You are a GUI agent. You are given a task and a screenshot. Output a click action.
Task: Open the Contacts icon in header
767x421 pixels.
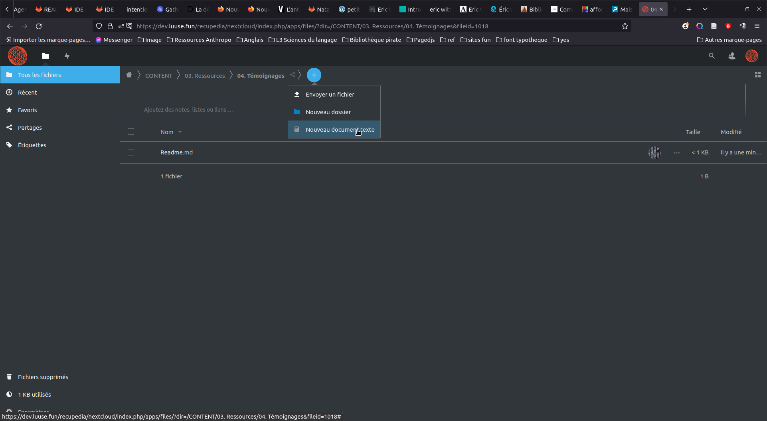point(731,56)
